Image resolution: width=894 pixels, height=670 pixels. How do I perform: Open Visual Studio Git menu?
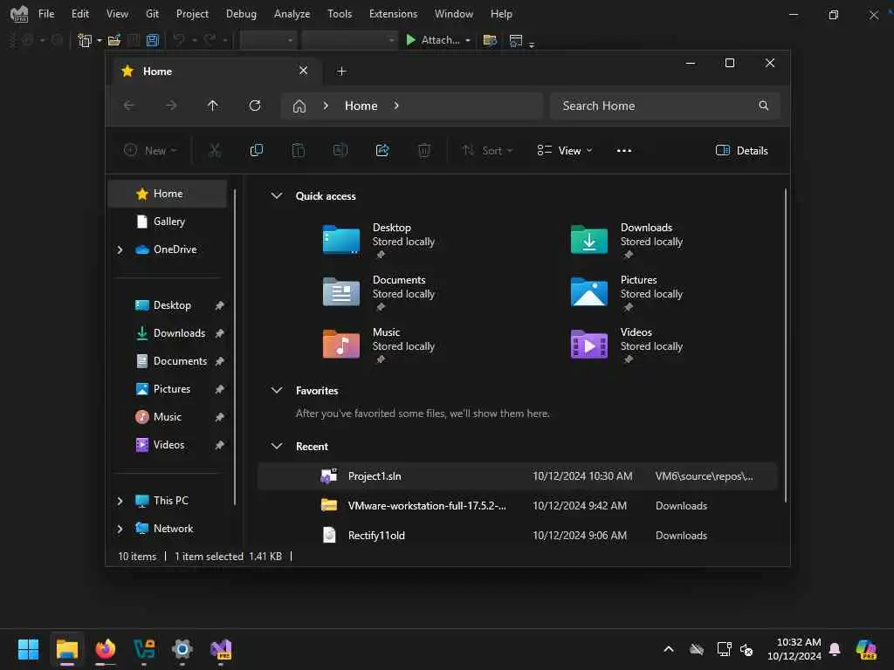tap(152, 14)
